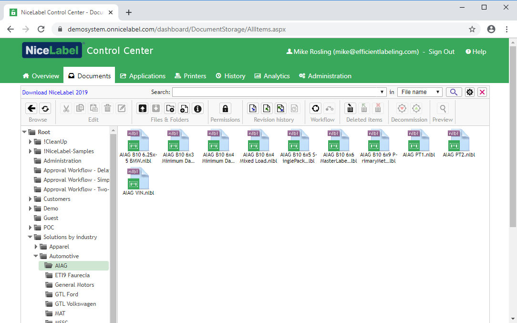Click the Back arrow in Browse group
This screenshot has width=517, height=323.
31,108
